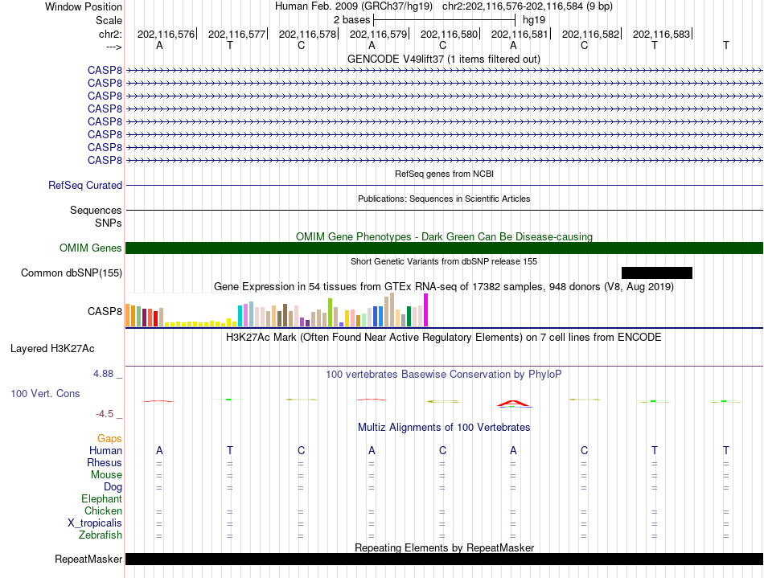Click the hg19 label beside the scale bar
Screen dimensions: 764x578
click(533, 20)
